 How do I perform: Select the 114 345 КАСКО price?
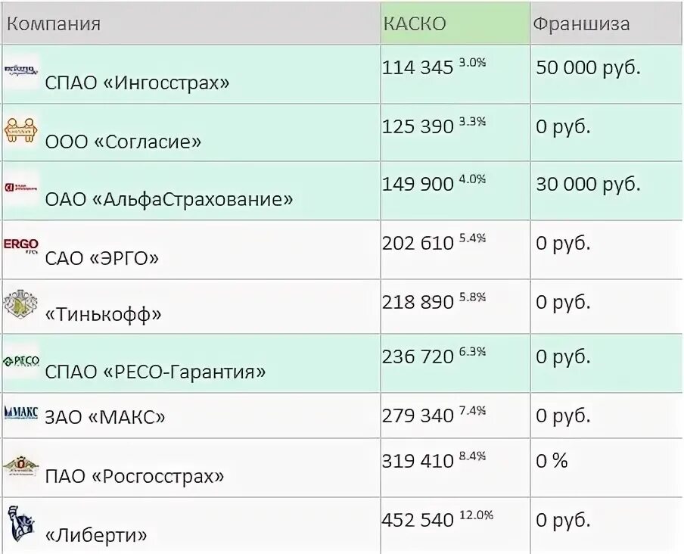418,68
